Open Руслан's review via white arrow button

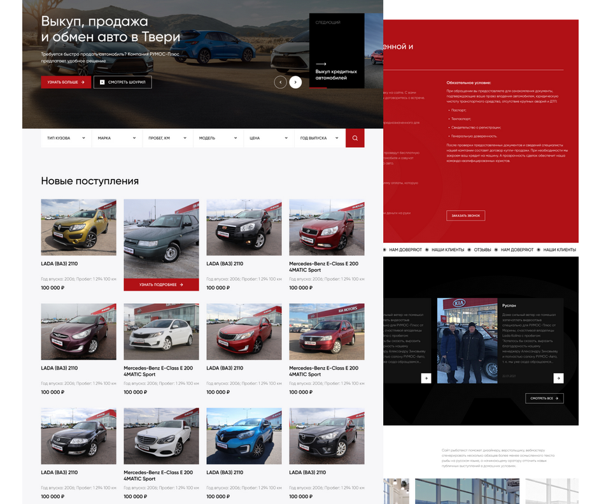pos(558,378)
